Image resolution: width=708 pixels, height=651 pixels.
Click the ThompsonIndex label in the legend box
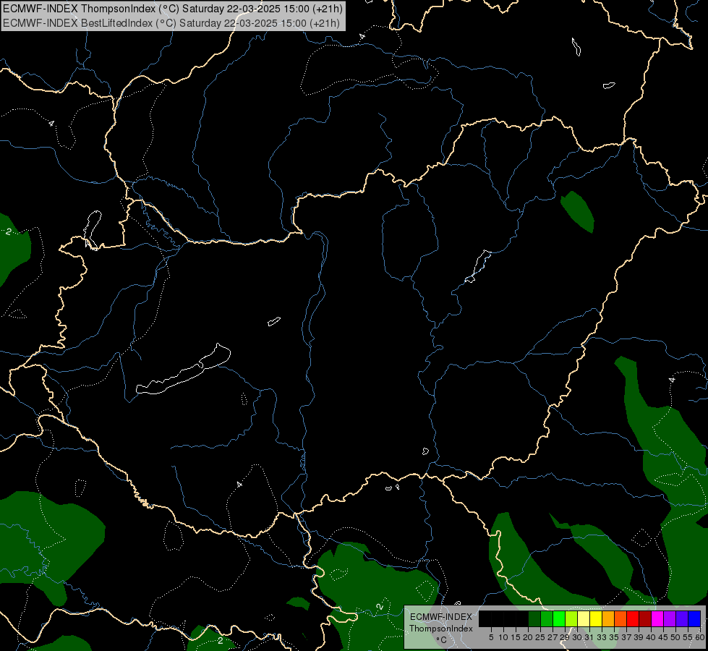440,629
